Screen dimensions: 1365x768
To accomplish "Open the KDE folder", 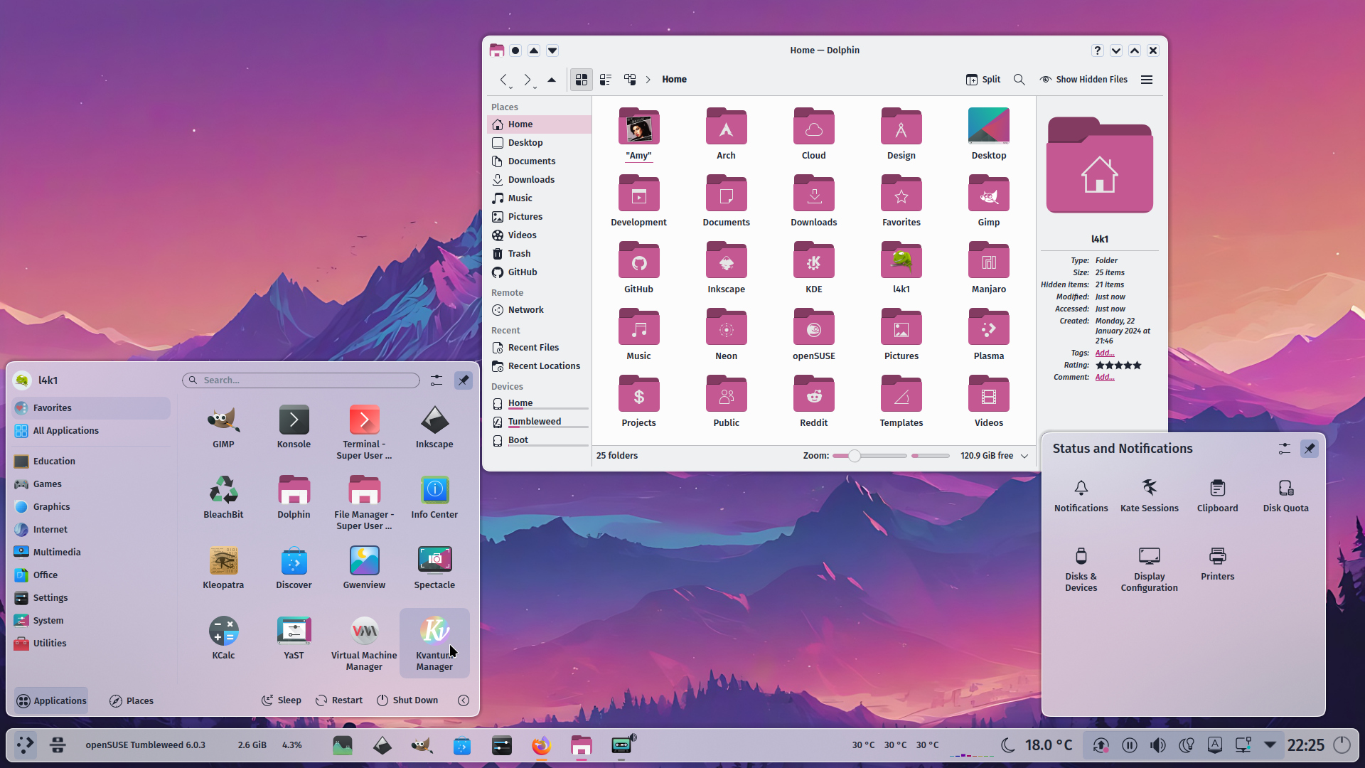I will [x=813, y=267].
